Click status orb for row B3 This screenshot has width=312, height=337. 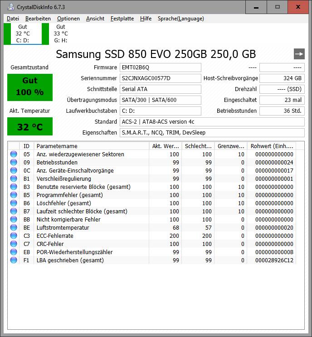click(x=14, y=187)
